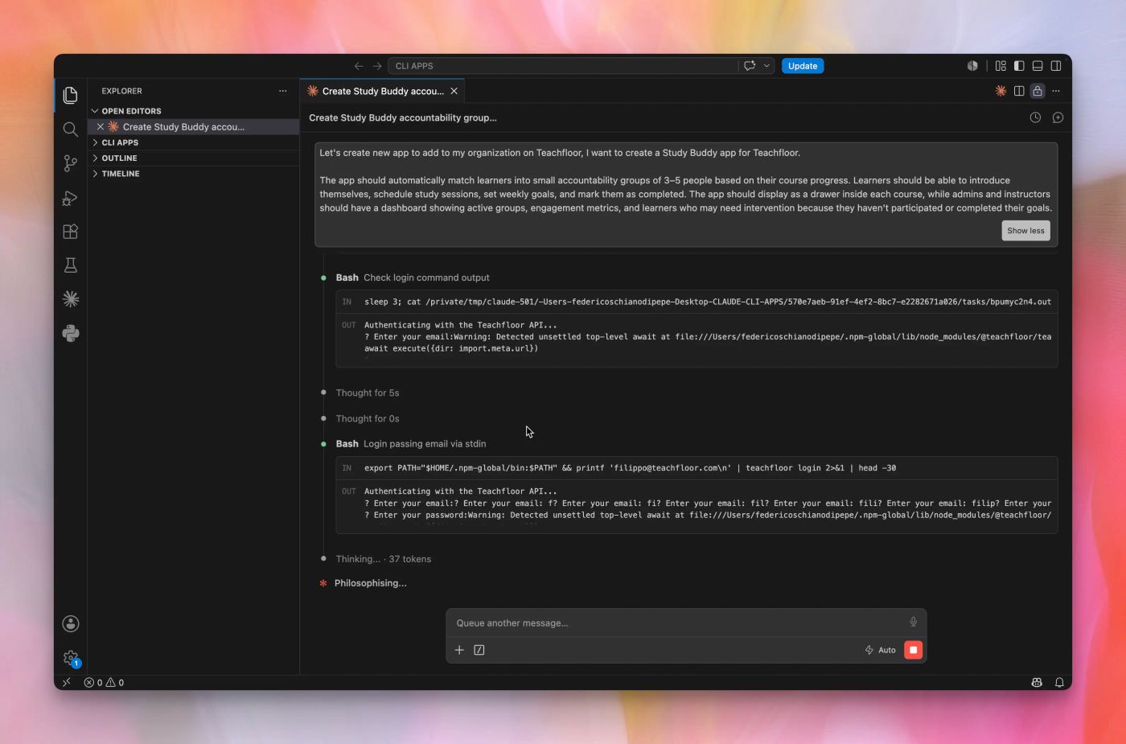Toggle the primary side bar
This screenshot has width=1126, height=744.
(x=1019, y=66)
